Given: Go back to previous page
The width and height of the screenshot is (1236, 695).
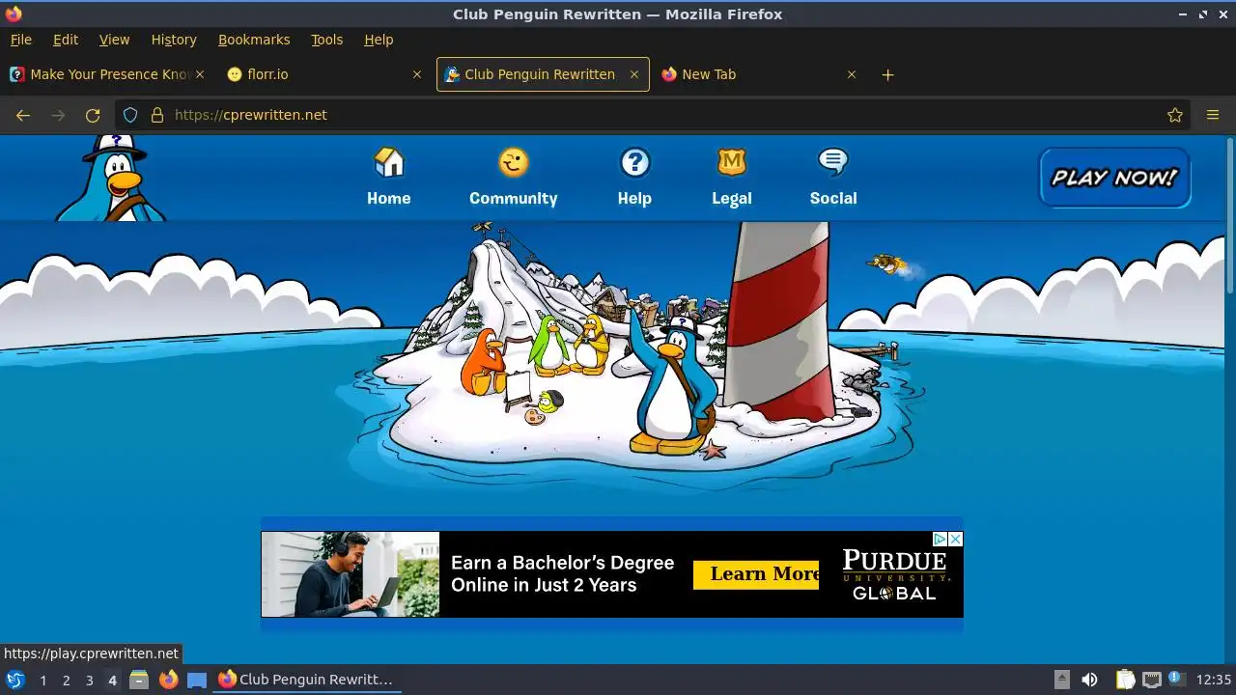Looking at the screenshot, I should click(x=23, y=115).
